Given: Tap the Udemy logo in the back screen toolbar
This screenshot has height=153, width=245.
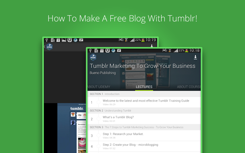Looking at the screenshot, I should tap(49, 47).
